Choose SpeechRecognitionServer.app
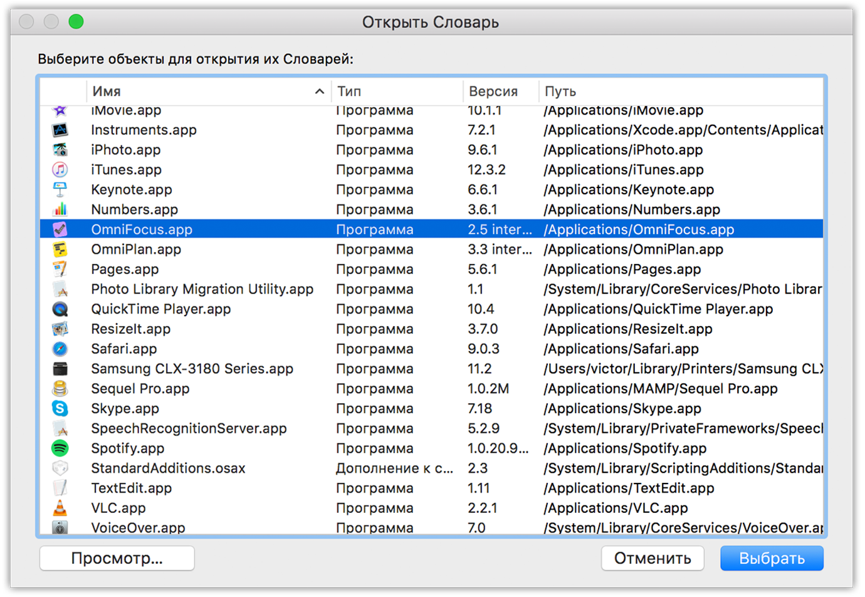 pyautogui.click(x=189, y=428)
